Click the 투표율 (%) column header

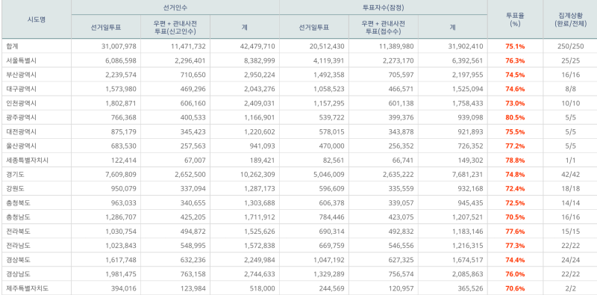[x=515, y=20]
